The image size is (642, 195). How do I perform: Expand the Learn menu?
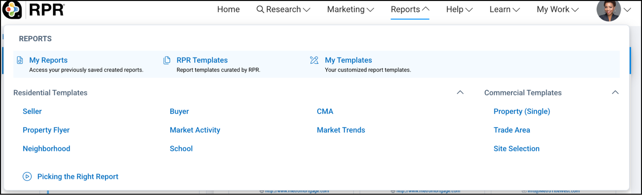click(x=504, y=9)
